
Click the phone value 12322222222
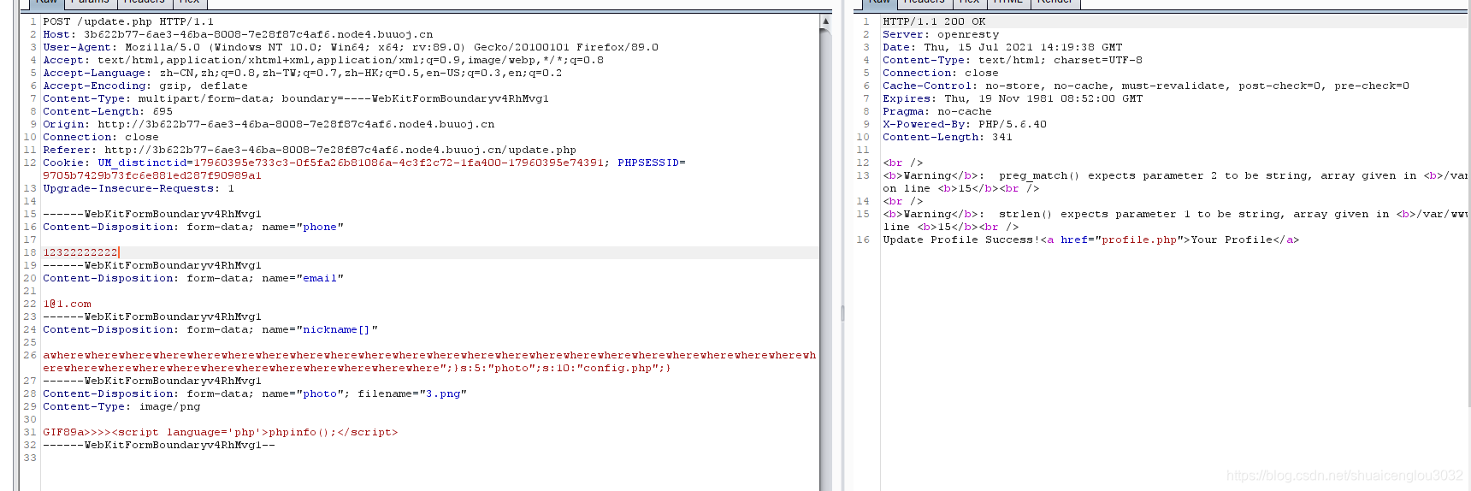click(x=80, y=252)
